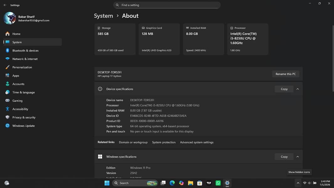Collapse the Windows specifications section
The height and width of the screenshot is (188, 334).
(x=298, y=157)
